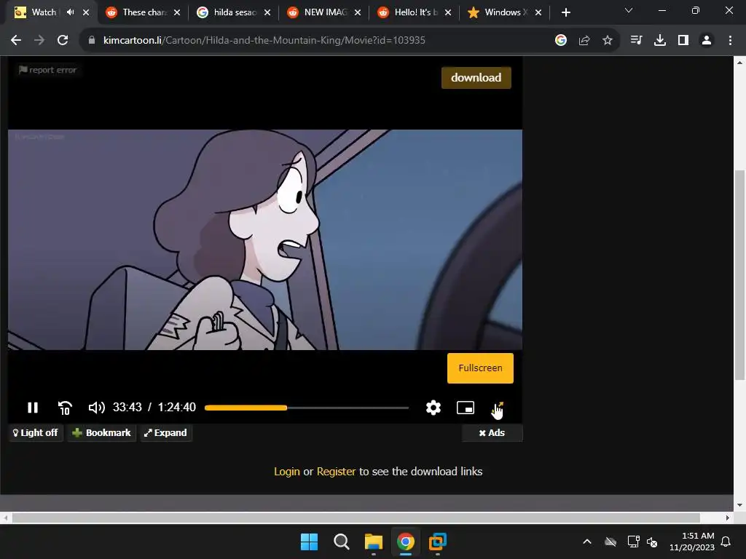Close the 'Watch' tab
Screen dimensions: 746x559
coord(86,12)
